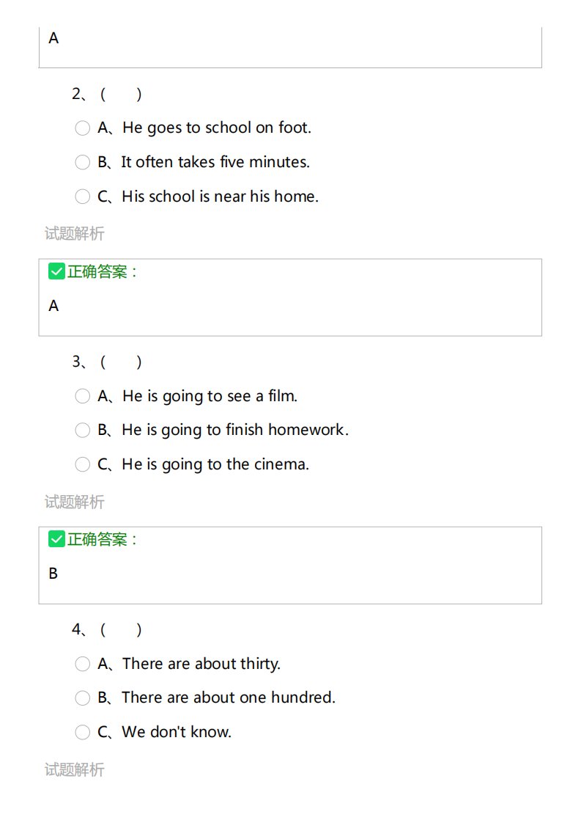Click question 2 blank parentheses

point(121,95)
